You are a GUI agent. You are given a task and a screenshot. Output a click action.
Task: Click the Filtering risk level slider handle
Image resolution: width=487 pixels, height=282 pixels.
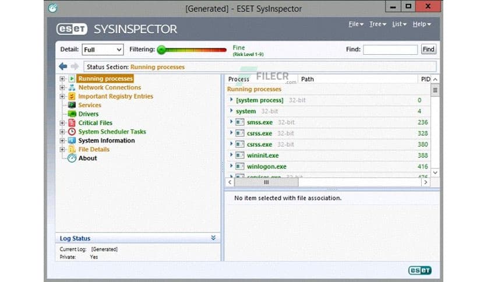[161, 50]
